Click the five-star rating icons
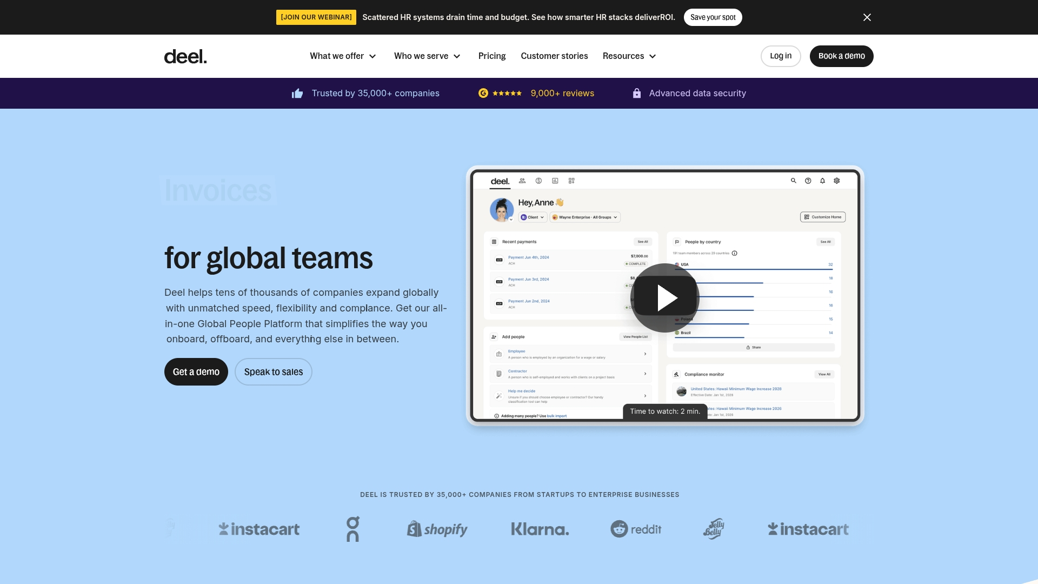Screen dimensions: 1038x584 507,94
